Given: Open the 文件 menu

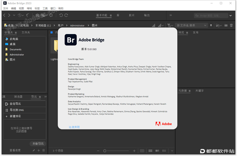Looking at the screenshot, I should 5,8.
